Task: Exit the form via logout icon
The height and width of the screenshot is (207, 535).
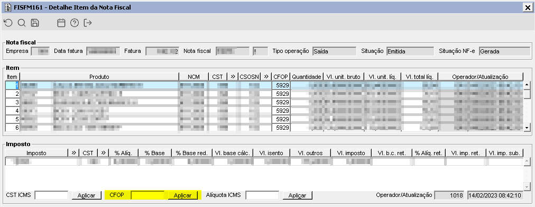Action: 88,23
